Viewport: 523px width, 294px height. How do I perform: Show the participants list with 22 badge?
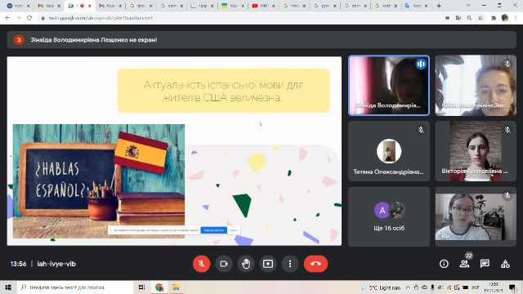(x=464, y=264)
